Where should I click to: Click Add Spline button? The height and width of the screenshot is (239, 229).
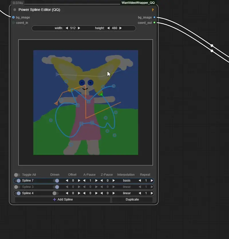point(62,200)
